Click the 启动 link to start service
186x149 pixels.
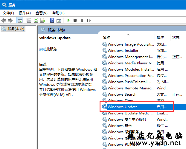click(43, 49)
